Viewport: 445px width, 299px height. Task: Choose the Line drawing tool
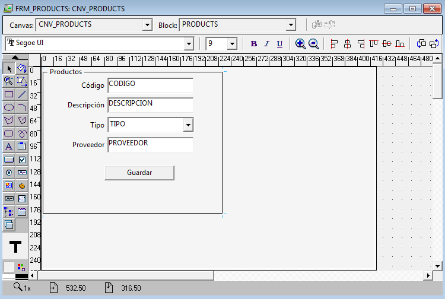click(x=22, y=94)
